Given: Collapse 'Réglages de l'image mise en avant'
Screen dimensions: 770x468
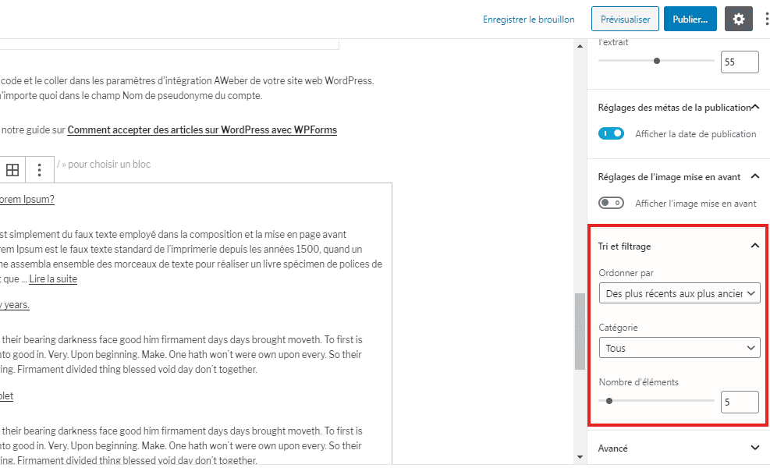Looking at the screenshot, I should pos(754,176).
